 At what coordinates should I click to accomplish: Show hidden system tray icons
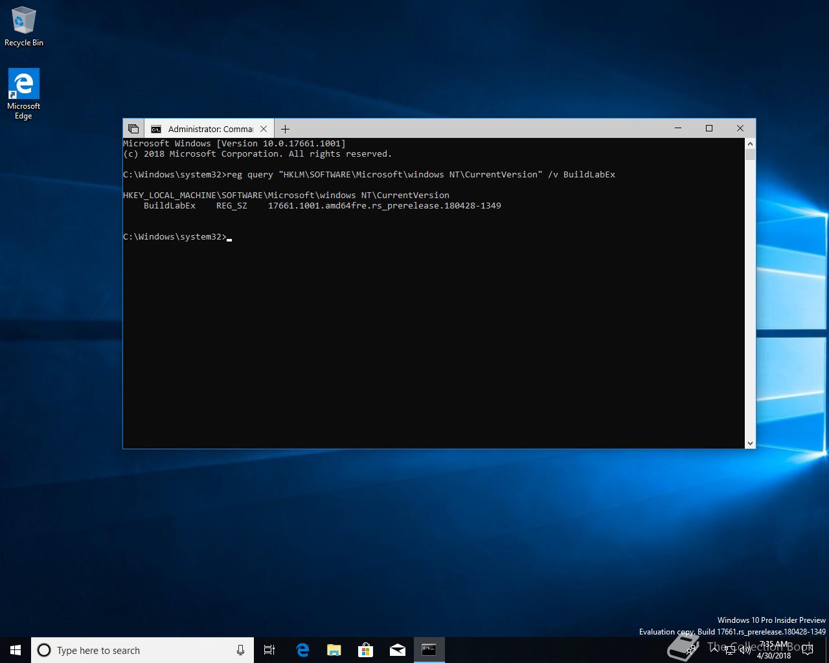pos(714,649)
